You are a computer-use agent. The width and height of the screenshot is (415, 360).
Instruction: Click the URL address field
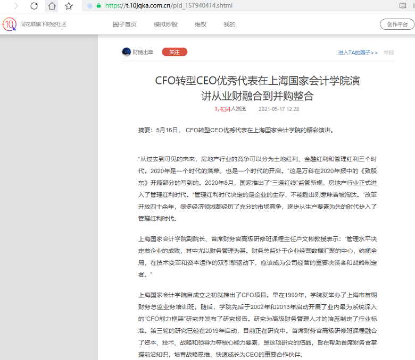click(x=239, y=6)
